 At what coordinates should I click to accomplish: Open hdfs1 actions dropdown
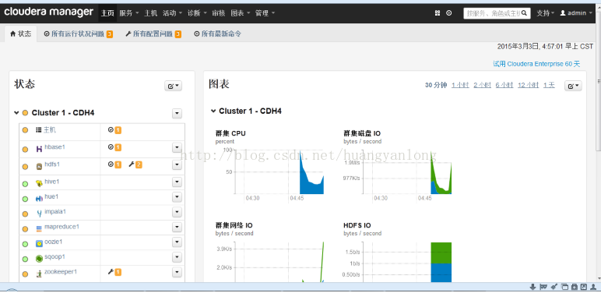tap(177, 164)
